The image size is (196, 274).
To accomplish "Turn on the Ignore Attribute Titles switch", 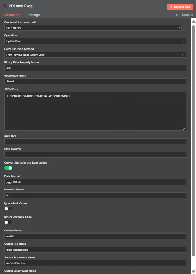I will pos(8,222).
